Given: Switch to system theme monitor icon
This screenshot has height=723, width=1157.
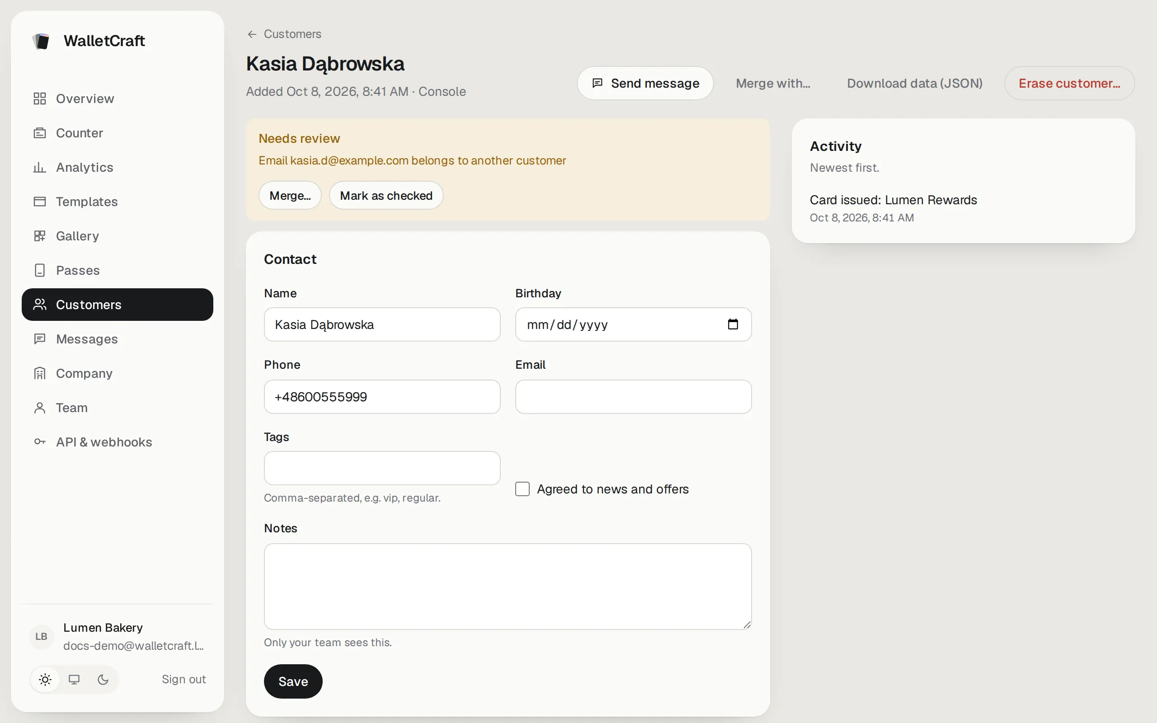Looking at the screenshot, I should 74,680.
